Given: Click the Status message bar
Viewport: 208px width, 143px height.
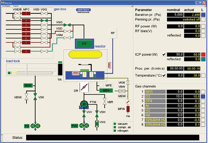Looking at the screenshot, I should coord(113,137).
